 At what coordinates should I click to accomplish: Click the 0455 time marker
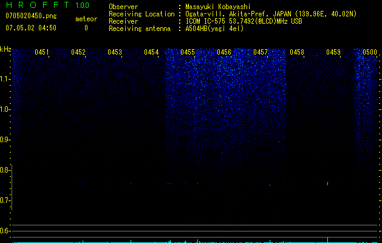tap(188, 52)
